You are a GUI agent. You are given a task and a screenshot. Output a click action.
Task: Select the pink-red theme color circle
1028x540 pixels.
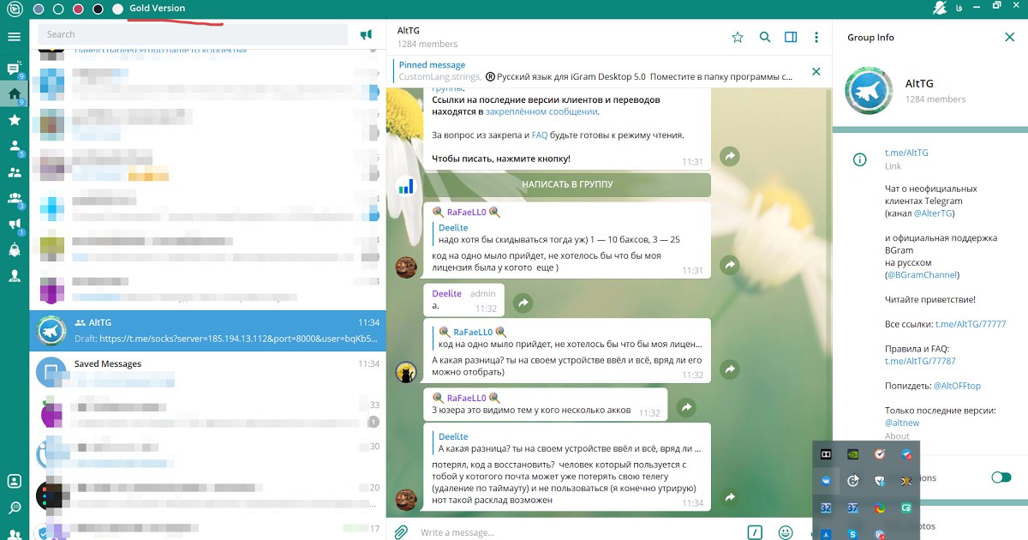[78, 9]
